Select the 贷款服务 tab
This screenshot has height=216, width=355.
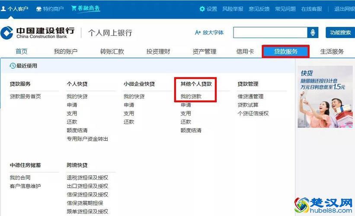pyautogui.click(x=286, y=51)
